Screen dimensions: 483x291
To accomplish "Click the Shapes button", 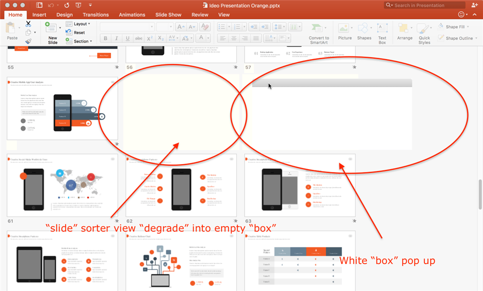I will pyautogui.click(x=364, y=32).
